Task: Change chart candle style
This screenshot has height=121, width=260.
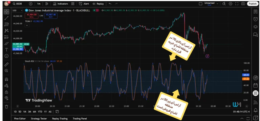Action: click(x=47, y=4)
